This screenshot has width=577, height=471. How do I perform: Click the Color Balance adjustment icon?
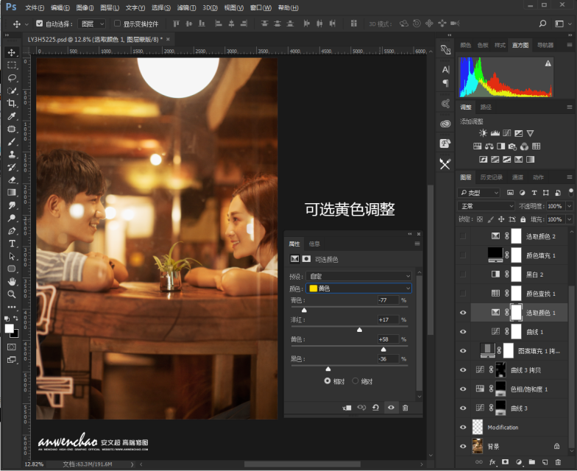pos(489,146)
